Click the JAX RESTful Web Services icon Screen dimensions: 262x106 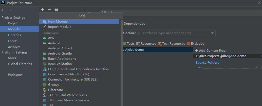pyautogui.click(x=44, y=95)
